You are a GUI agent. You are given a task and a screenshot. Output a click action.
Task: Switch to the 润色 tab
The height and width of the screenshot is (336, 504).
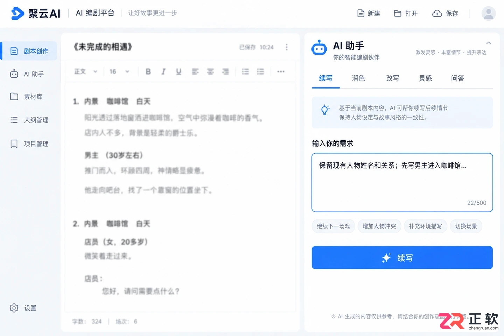pyautogui.click(x=358, y=78)
